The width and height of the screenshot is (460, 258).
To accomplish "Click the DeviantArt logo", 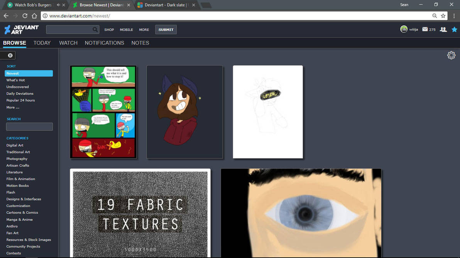I will click(x=21, y=30).
